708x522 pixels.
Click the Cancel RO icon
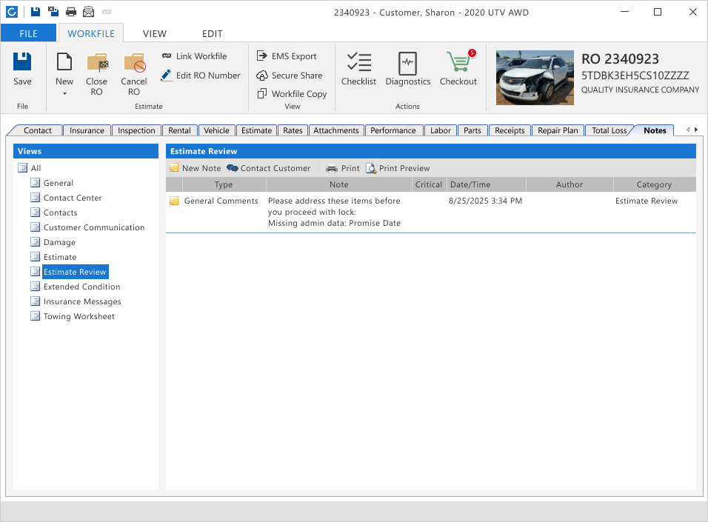coord(134,63)
